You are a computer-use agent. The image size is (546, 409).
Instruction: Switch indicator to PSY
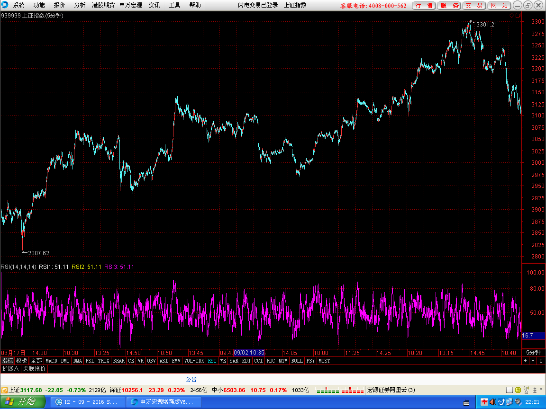click(310, 361)
